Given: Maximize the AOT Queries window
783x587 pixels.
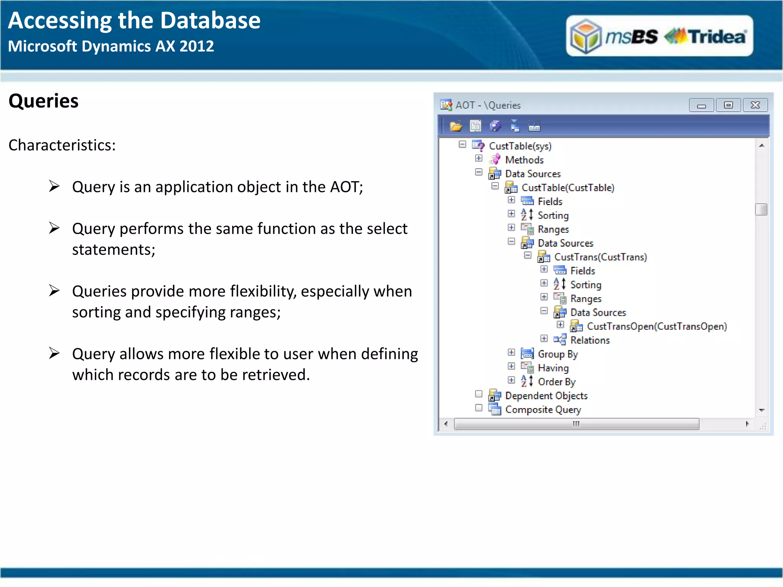Looking at the screenshot, I should click(729, 105).
